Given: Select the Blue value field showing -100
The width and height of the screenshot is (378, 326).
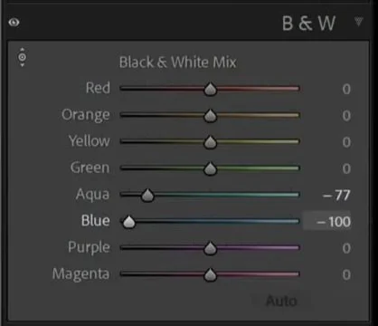Looking at the screenshot, I should (x=327, y=222).
